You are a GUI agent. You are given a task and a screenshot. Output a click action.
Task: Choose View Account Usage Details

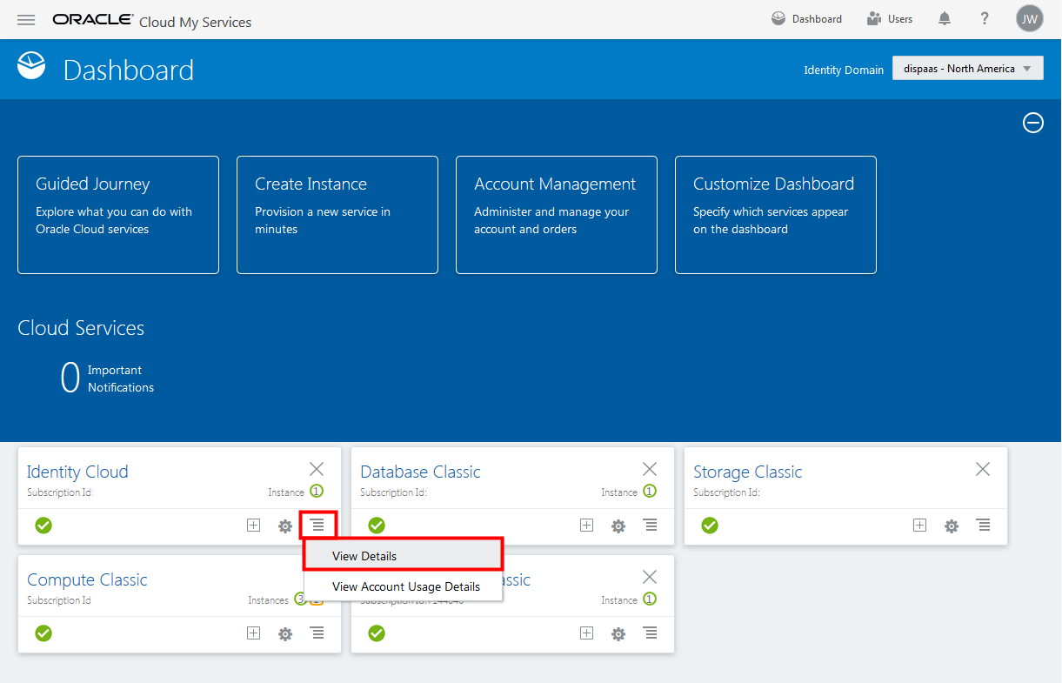(x=404, y=586)
